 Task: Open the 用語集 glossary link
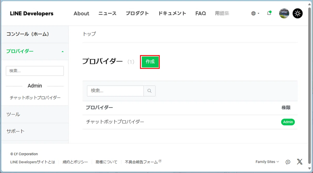[222, 14]
